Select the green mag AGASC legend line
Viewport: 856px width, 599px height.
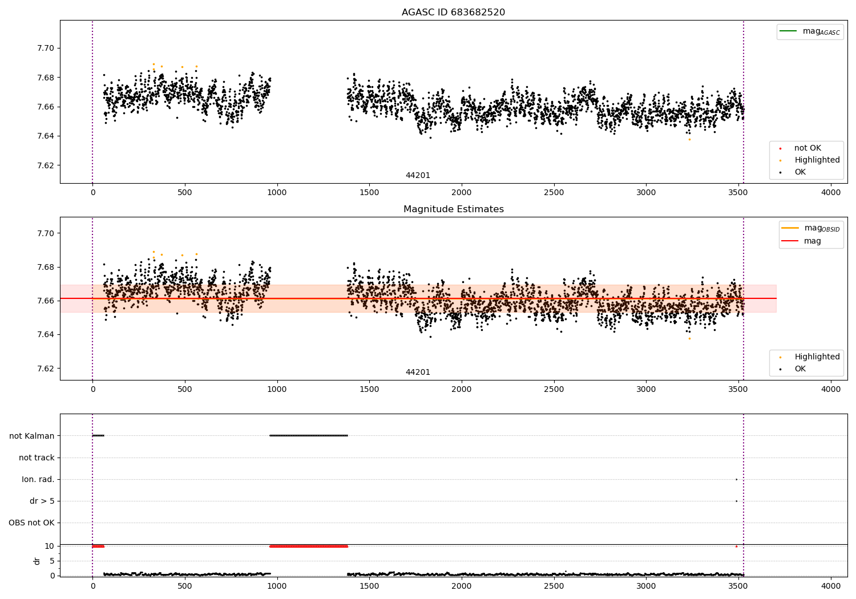(x=788, y=31)
